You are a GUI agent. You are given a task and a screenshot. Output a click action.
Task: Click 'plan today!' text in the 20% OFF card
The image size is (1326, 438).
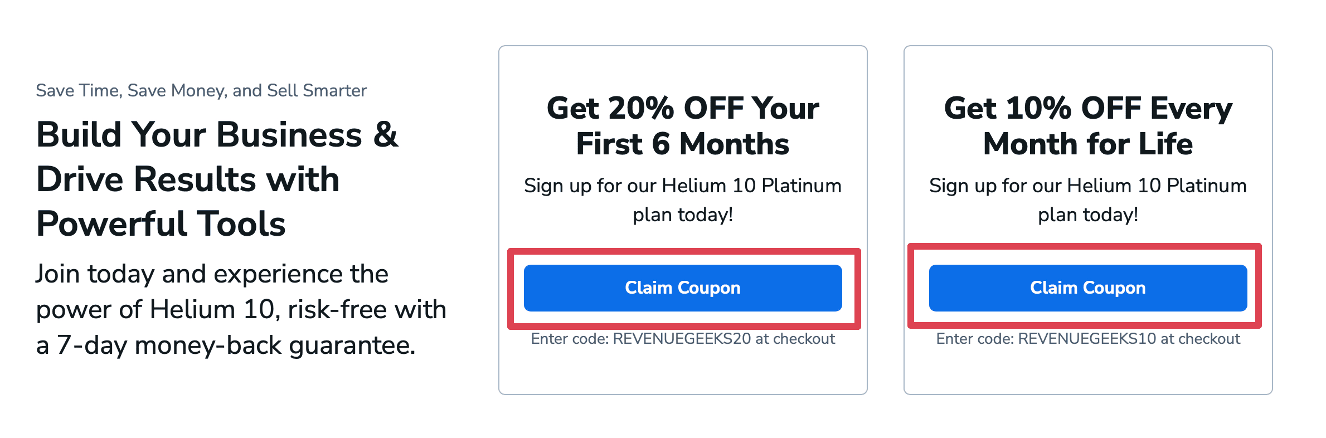[x=683, y=215]
